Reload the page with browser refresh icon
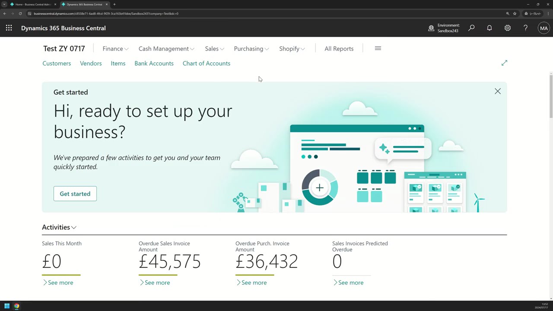 coord(20,13)
